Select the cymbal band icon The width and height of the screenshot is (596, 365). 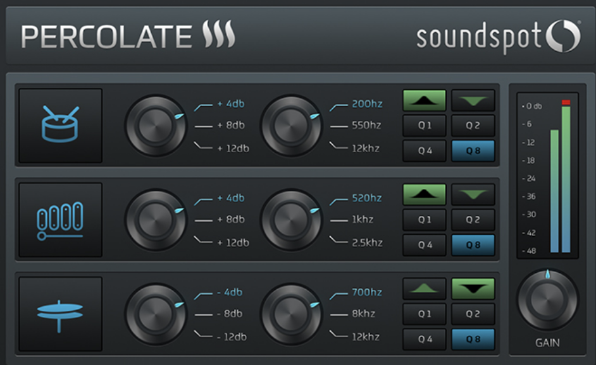point(61,314)
